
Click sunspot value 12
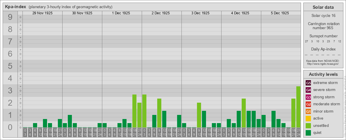tap(339, 41)
